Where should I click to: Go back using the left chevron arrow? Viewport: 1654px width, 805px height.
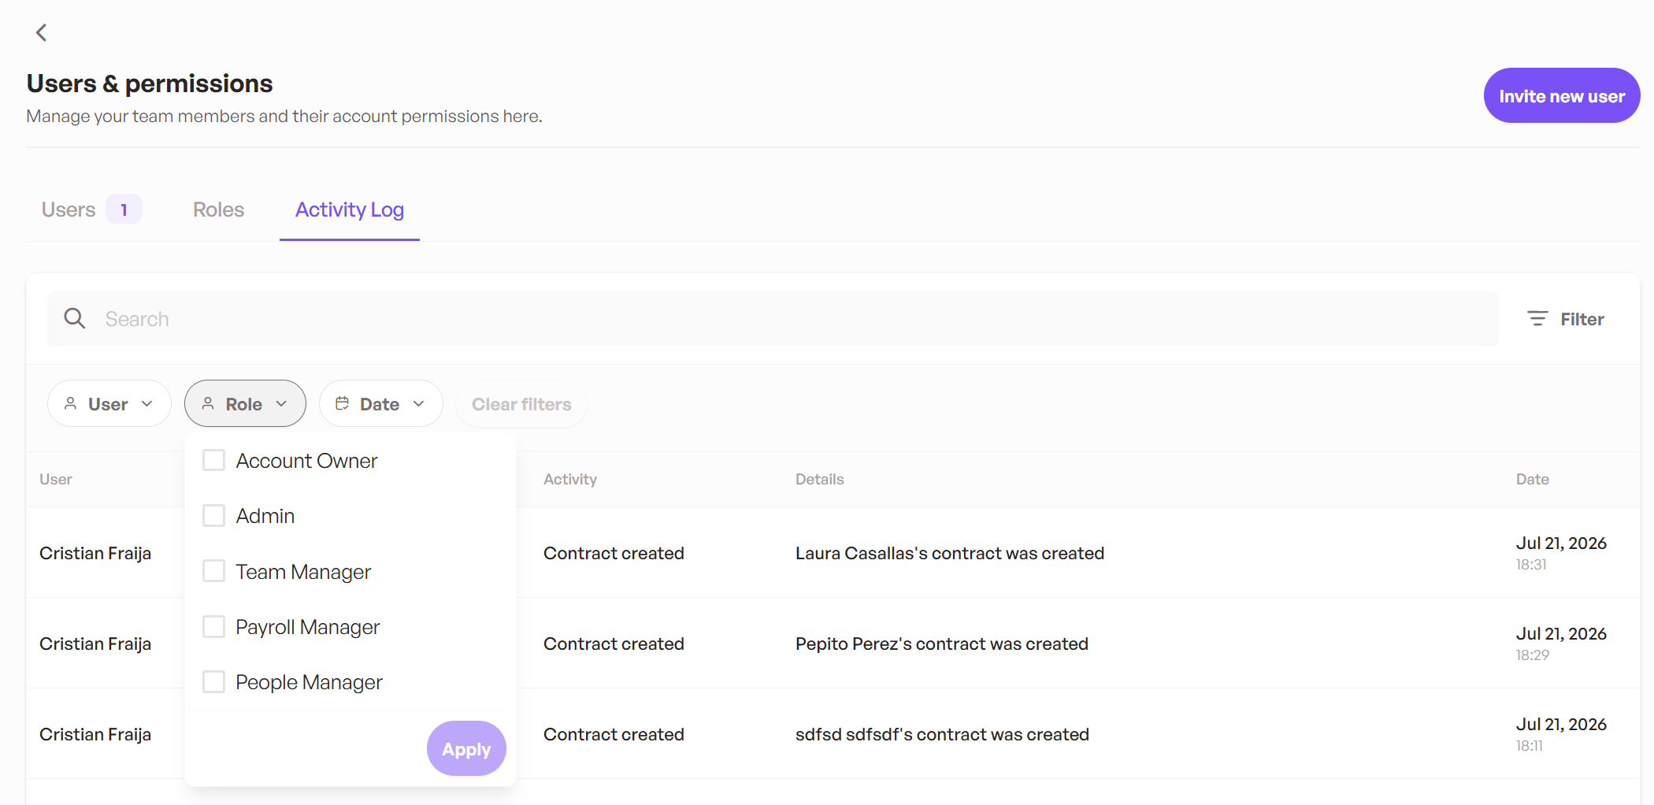[42, 32]
